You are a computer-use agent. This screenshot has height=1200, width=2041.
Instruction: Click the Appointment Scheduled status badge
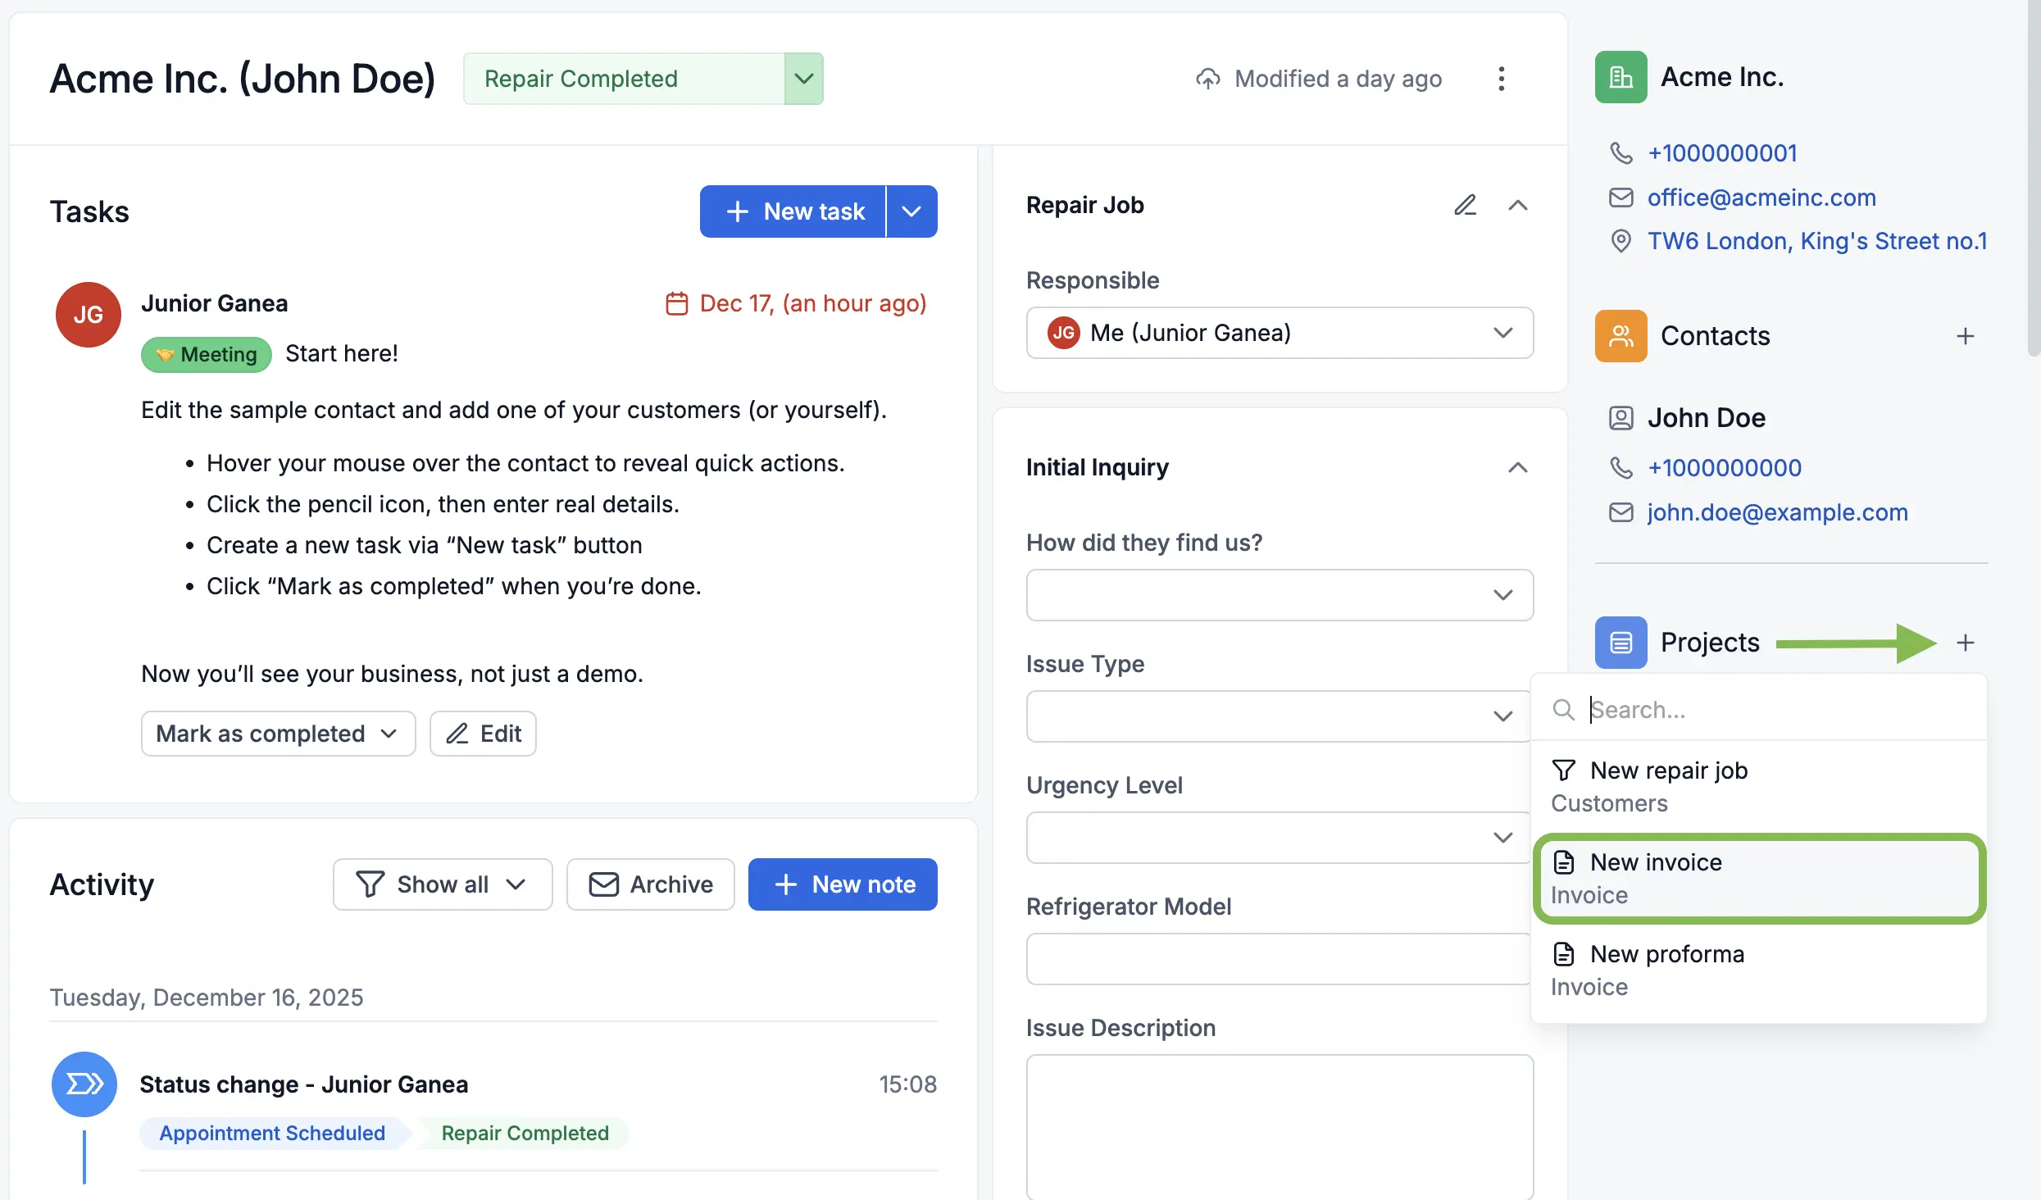click(272, 1134)
